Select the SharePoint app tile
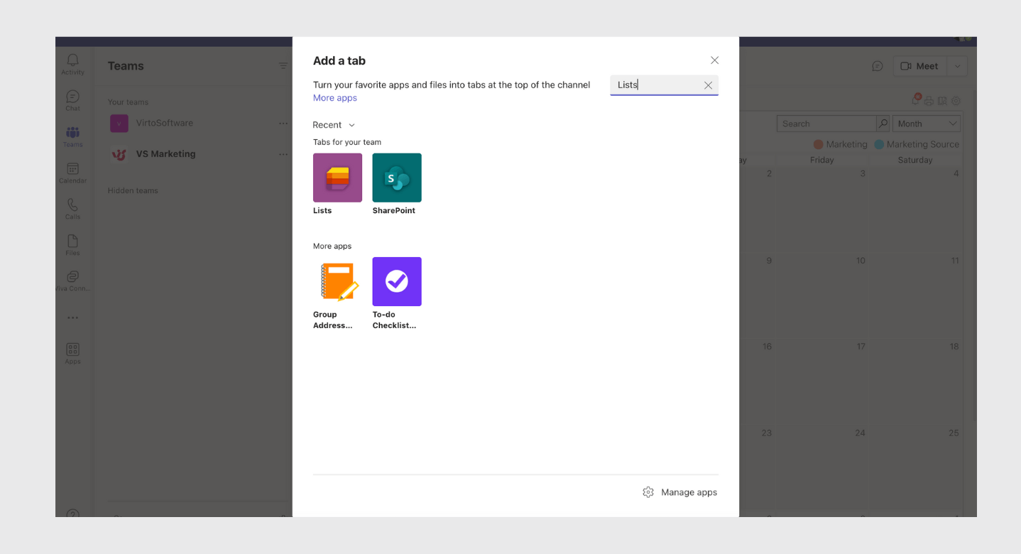This screenshot has width=1021, height=554. [x=396, y=177]
